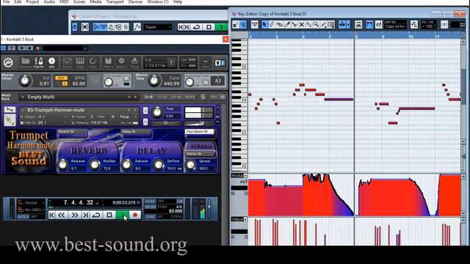Select the Glue tool in Key Editor
470x264 pixels.
click(308, 24)
